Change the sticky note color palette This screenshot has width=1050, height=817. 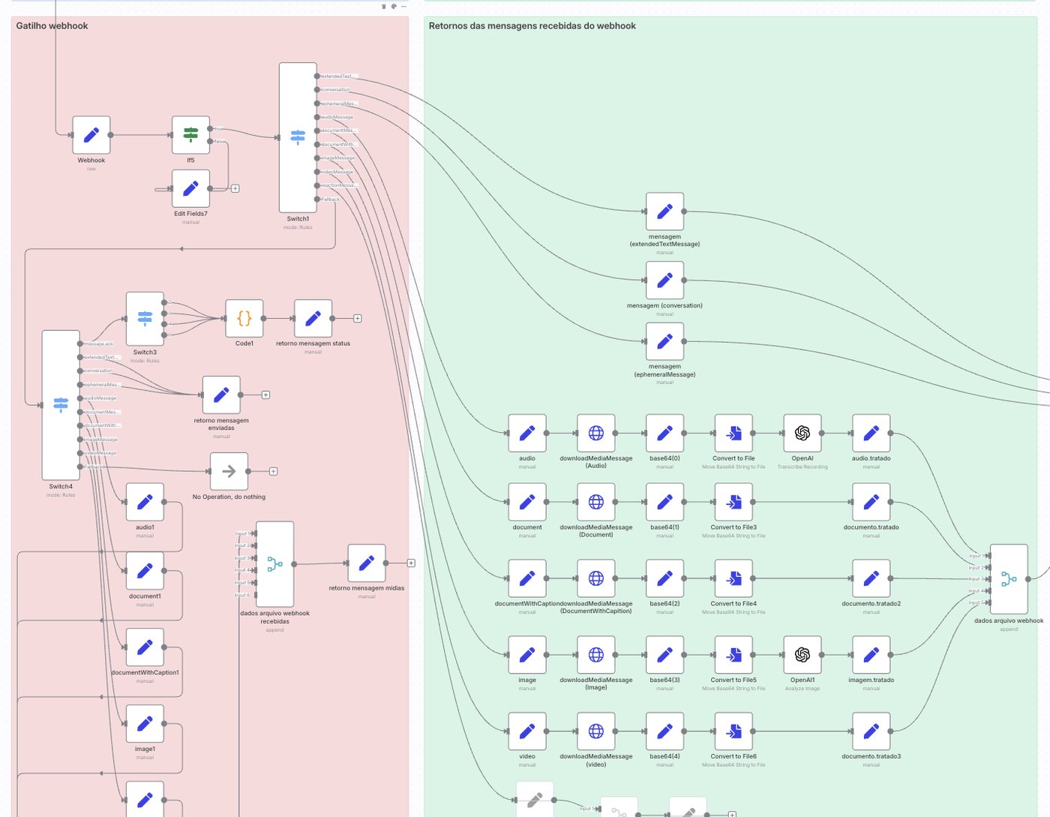pyautogui.click(x=394, y=7)
